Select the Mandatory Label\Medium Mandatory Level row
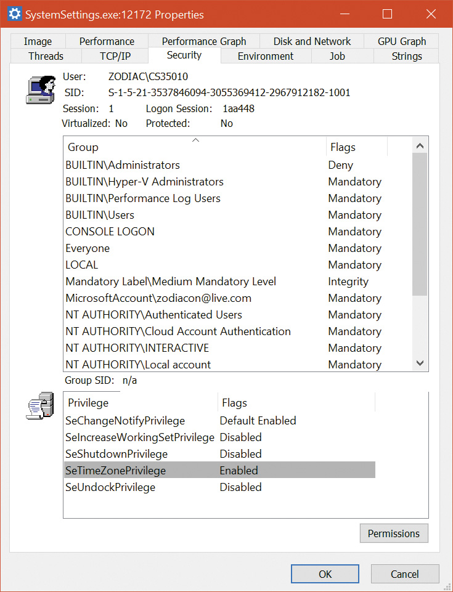 (171, 282)
